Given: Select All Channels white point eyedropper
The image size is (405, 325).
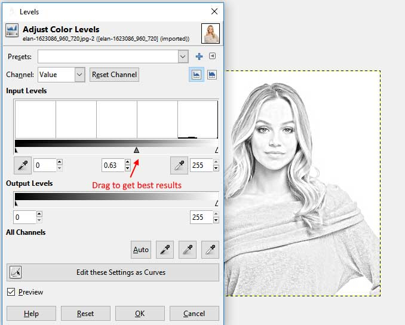Looking at the screenshot, I should pos(210,250).
